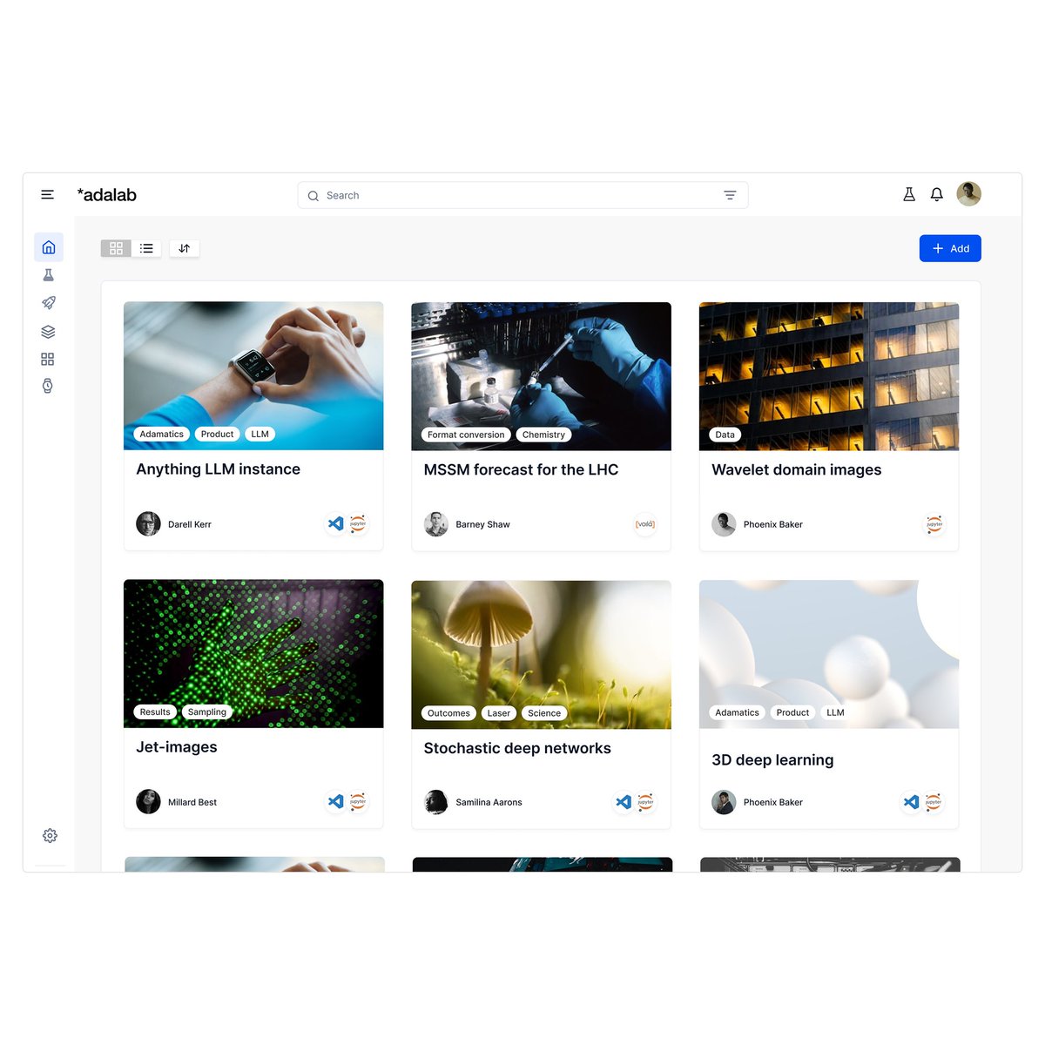The image size is (1045, 1045).
Task: Open the rocket sidebar icon
Action: click(49, 303)
